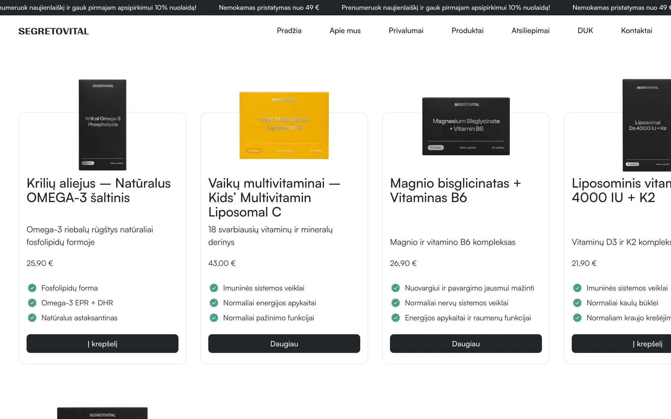Click Magnio ir vitamino B6 kompleksas text

[x=453, y=242]
